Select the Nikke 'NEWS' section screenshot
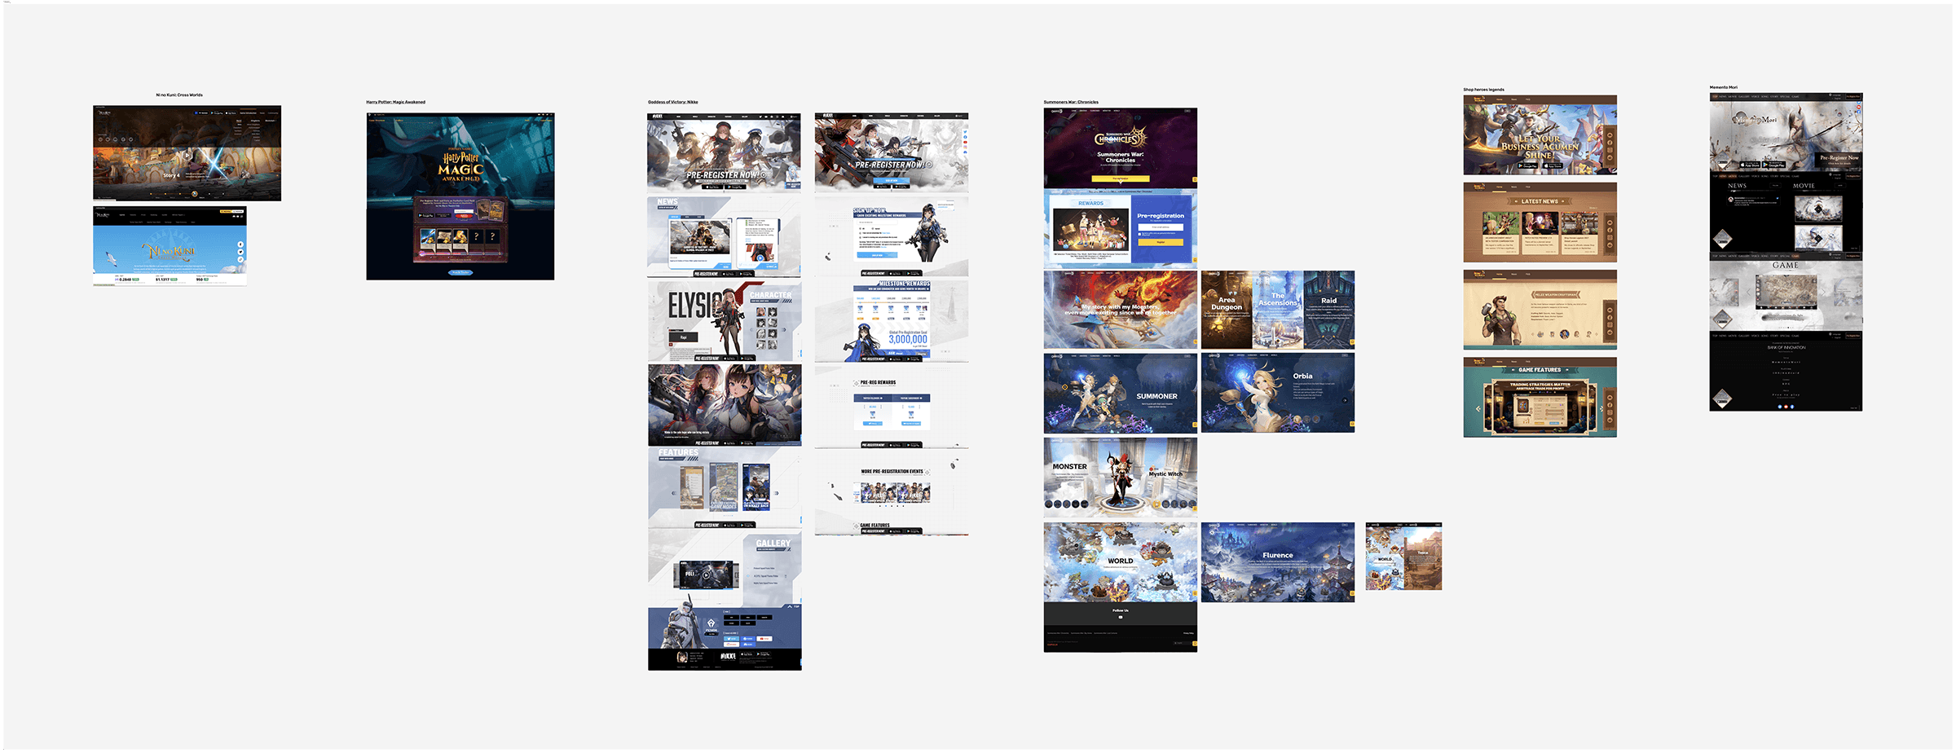The height and width of the screenshot is (753, 1956). [725, 237]
